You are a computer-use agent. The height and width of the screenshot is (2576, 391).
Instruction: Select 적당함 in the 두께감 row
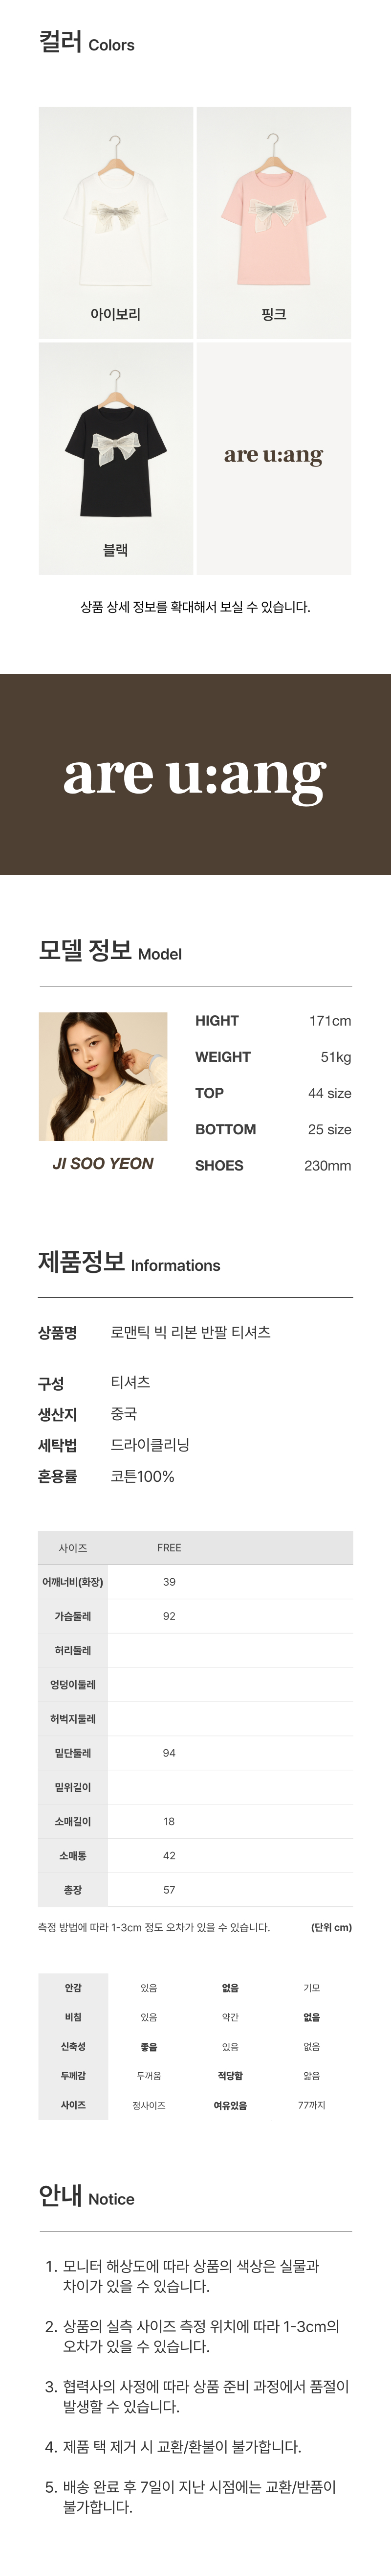pos(230,2076)
